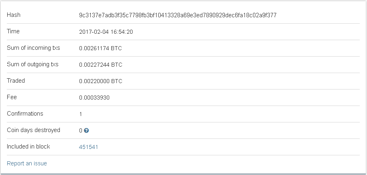
Task: Click the Coin days destroyed help icon
Action: (86, 130)
